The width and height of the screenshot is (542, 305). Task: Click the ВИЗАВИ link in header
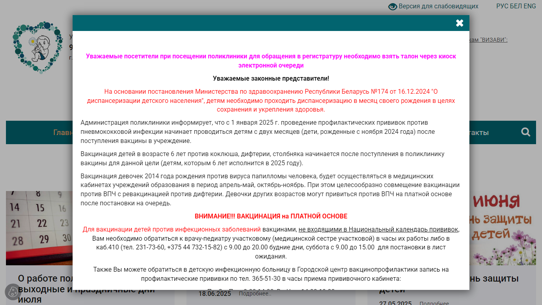(488, 40)
